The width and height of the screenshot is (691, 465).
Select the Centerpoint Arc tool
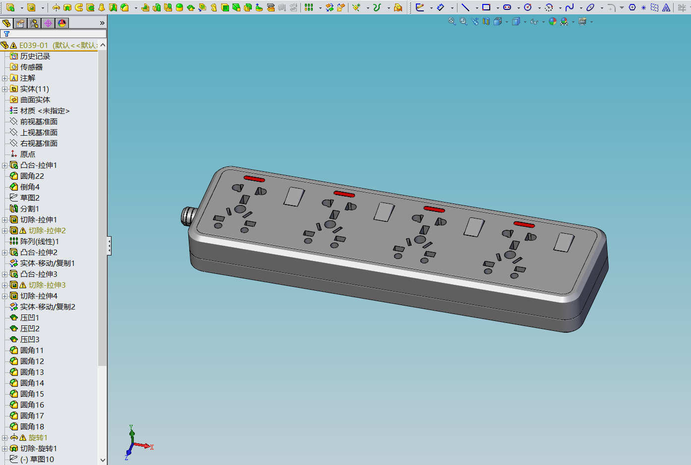[549, 7]
